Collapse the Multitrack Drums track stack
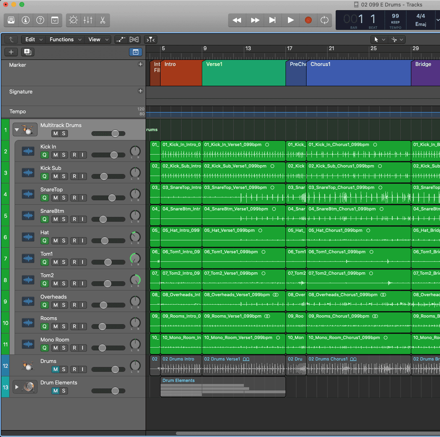The width and height of the screenshot is (440, 437). point(17,130)
